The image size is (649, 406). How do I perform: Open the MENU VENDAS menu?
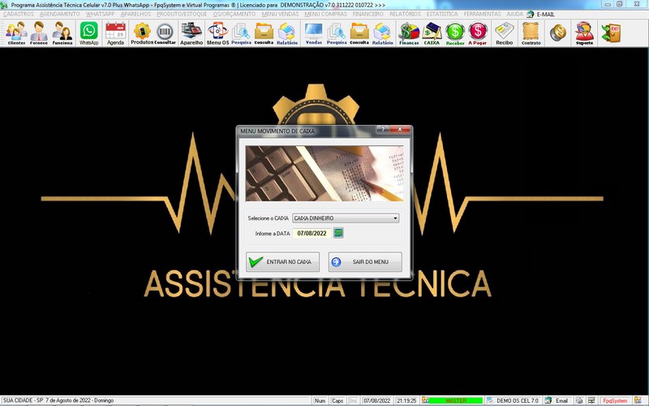pyautogui.click(x=280, y=14)
